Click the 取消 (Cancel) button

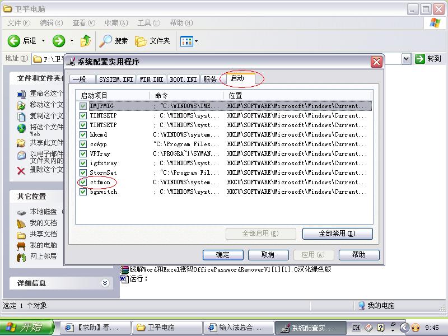tap(268, 255)
